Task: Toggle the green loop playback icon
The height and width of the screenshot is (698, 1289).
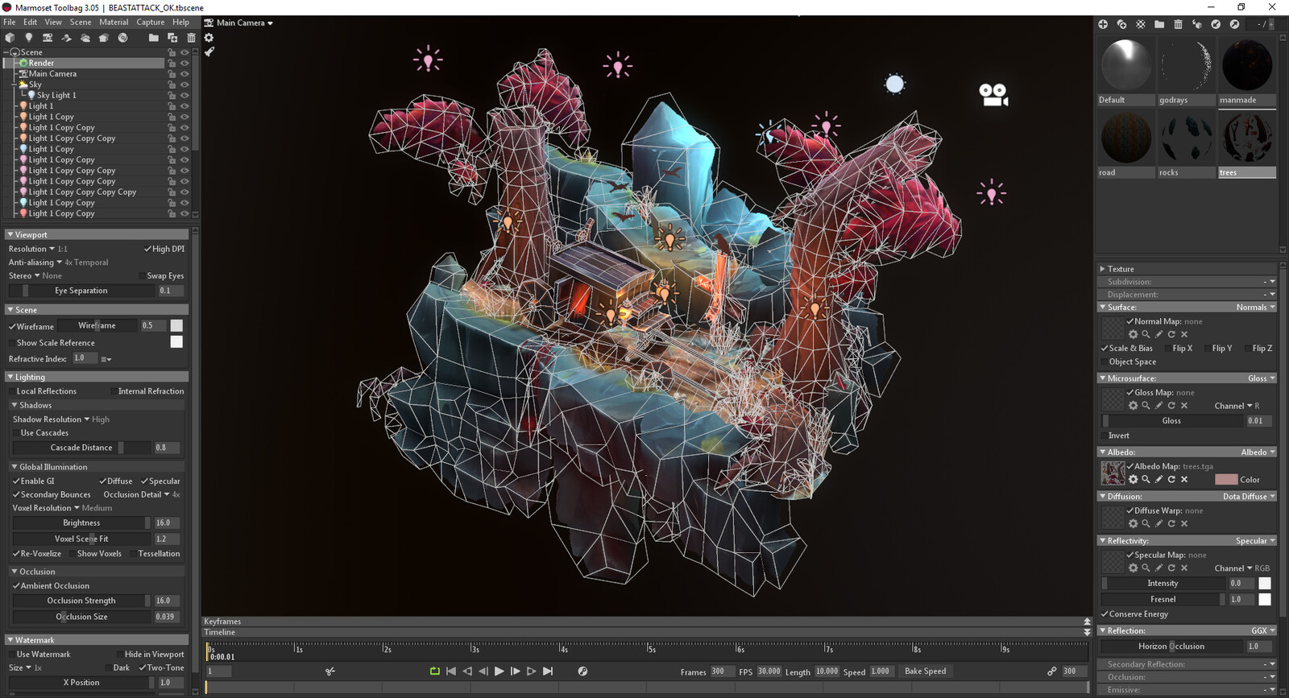Action: point(435,671)
